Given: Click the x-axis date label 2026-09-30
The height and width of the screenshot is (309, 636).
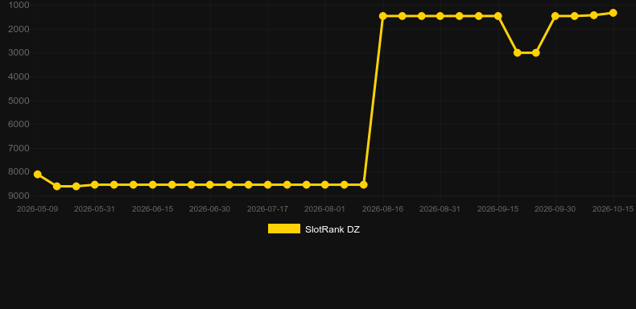Looking at the screenshot, I should (x=555, y=209).
